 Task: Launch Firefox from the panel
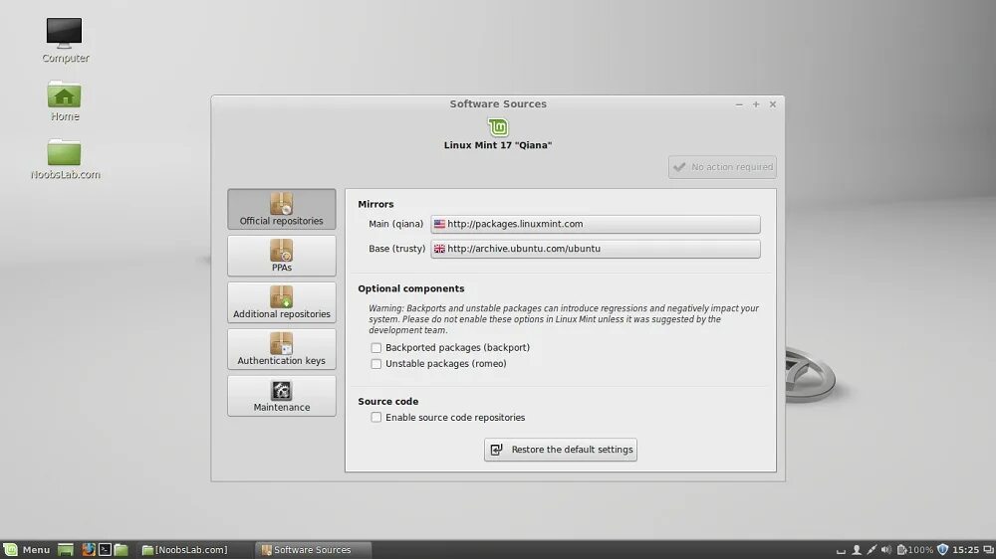click(89, 549)
